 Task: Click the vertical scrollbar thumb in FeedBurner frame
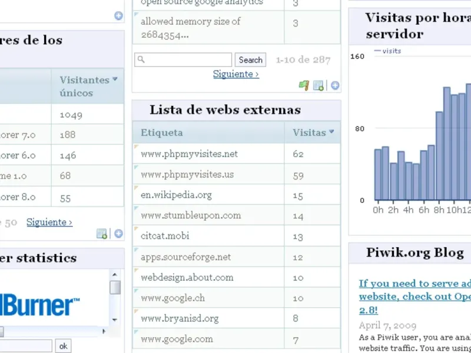[115, 287]
